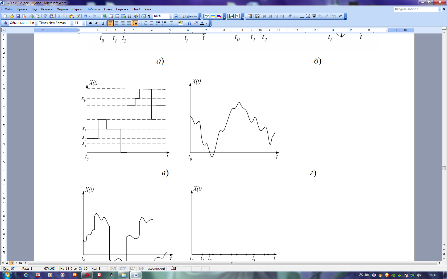Open the Формат menu

[x=62, y=9]
